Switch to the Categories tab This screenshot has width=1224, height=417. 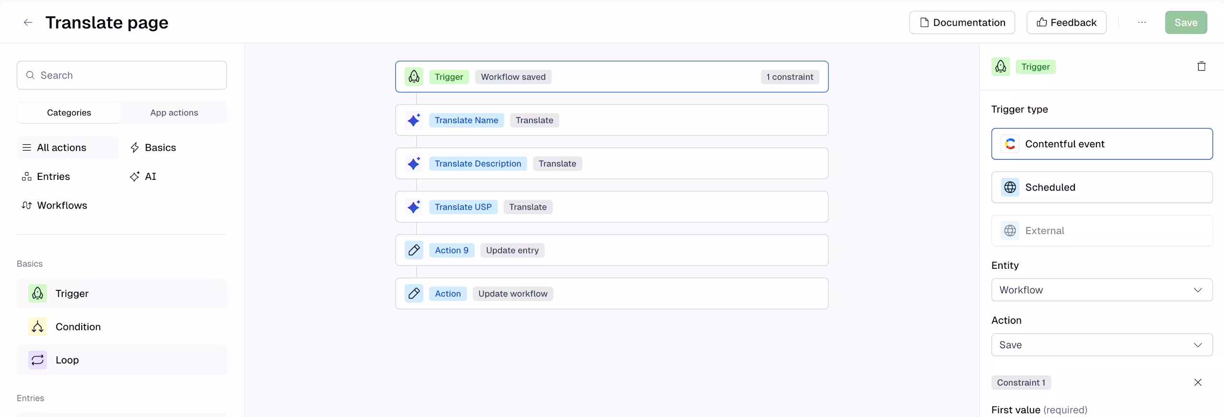click(69, 112)
